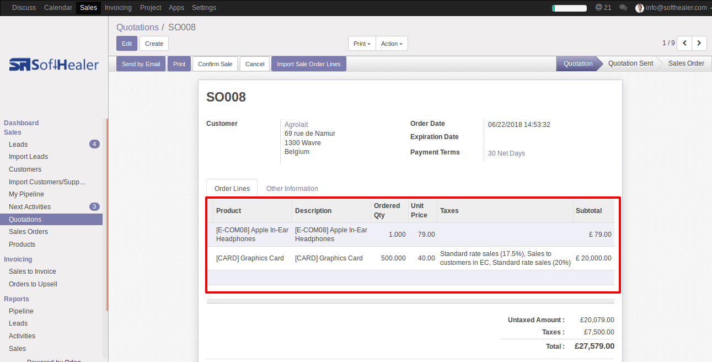
Task: Sort by the Unit Price column header
Action: point(422,211)
